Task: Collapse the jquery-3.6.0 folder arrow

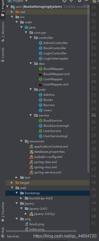Action: point(21,209)
